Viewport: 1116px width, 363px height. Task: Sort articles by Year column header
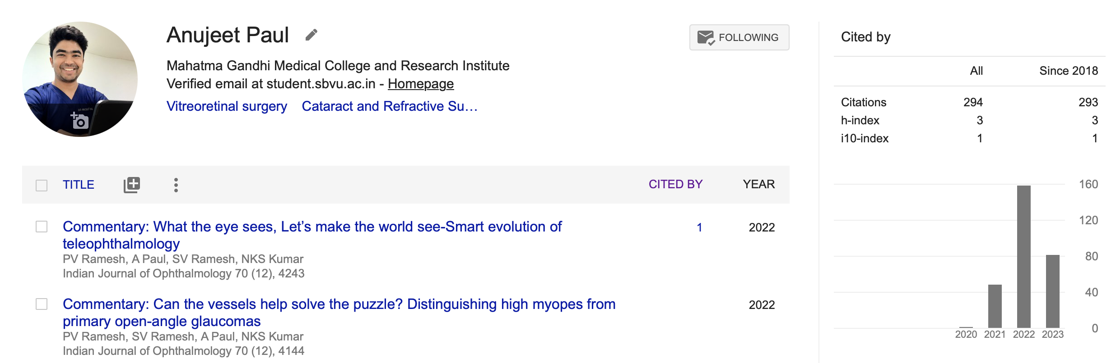point(758,184)
